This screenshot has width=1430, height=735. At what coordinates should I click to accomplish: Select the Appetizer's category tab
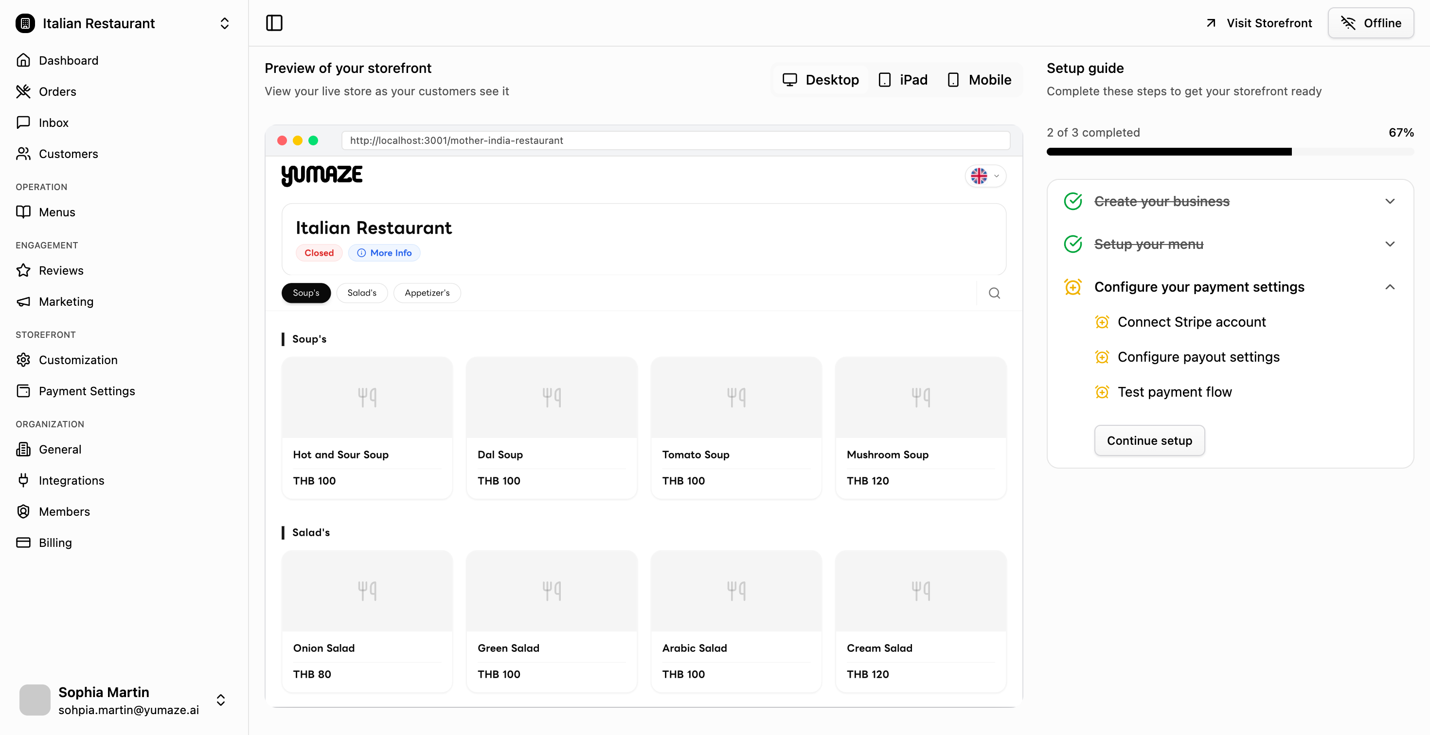(x=427, y=293)
